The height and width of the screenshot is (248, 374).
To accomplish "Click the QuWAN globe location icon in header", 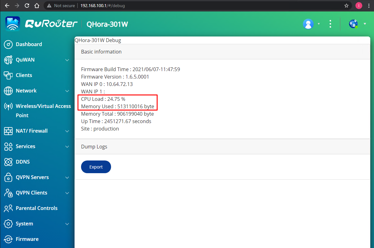I will (x=353, y=24).
